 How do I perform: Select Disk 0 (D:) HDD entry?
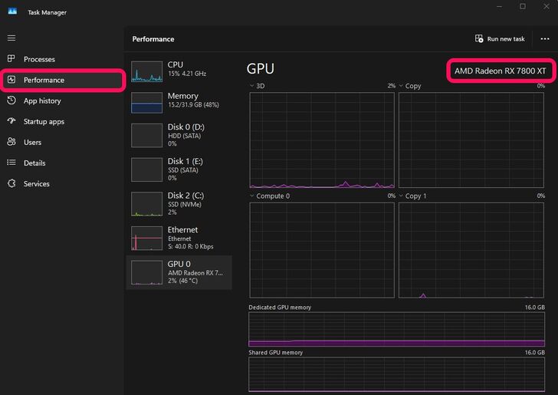coord(179,135)
